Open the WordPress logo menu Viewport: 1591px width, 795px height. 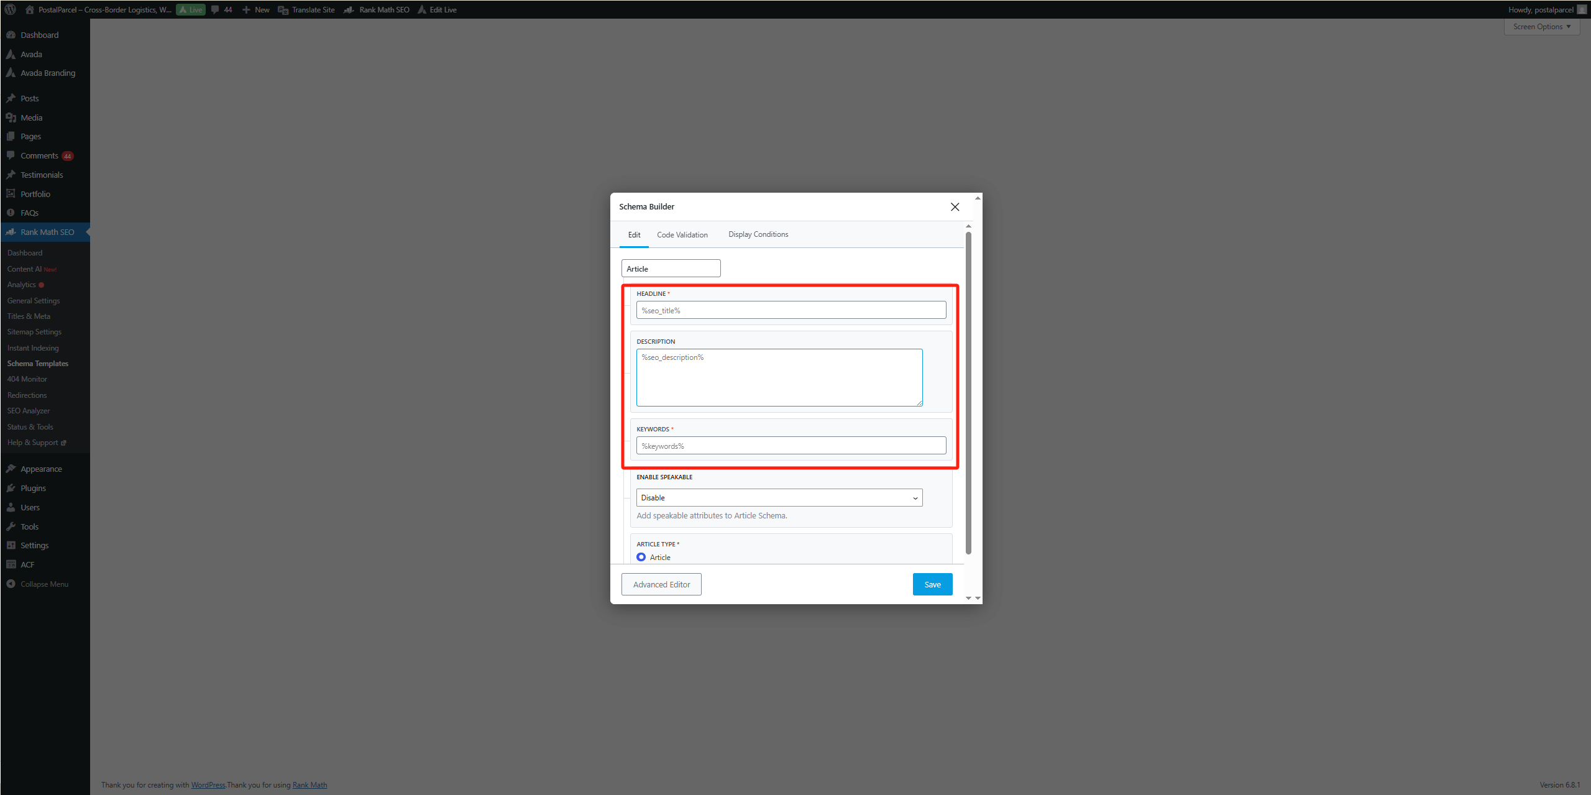10,9
